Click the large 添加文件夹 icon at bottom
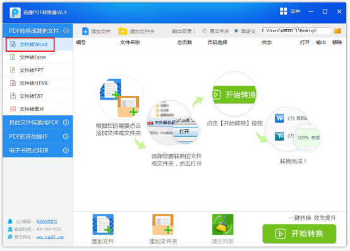 point(163,225)
